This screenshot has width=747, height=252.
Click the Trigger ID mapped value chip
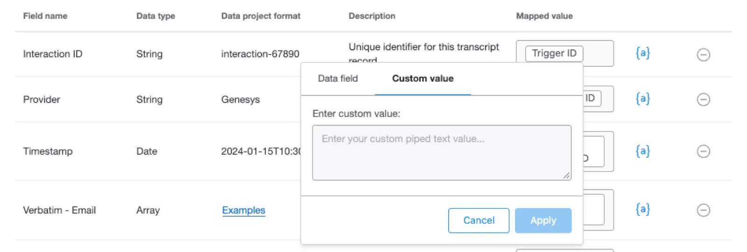pos(554,54)
